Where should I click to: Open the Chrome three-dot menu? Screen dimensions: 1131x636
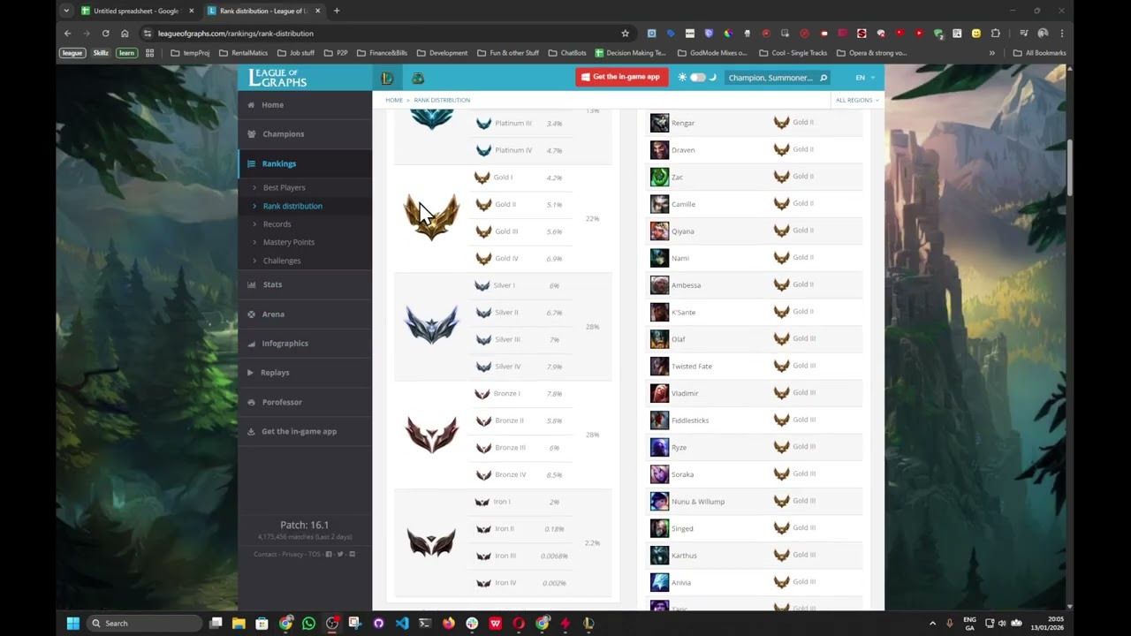(1061, 34)
